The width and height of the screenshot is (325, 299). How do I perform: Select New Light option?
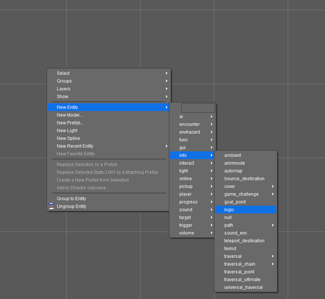click(x=108, y=130)
